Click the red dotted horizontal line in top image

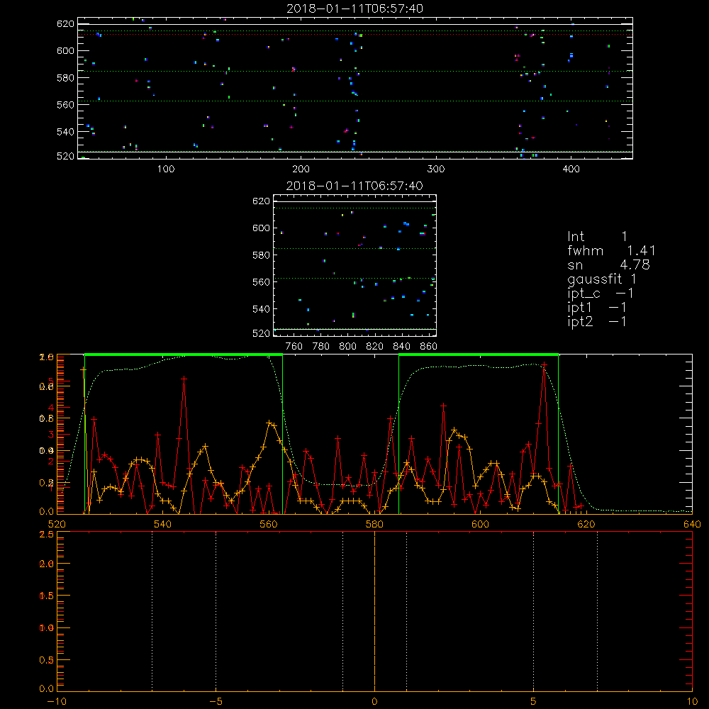click(x=354, y=34)
